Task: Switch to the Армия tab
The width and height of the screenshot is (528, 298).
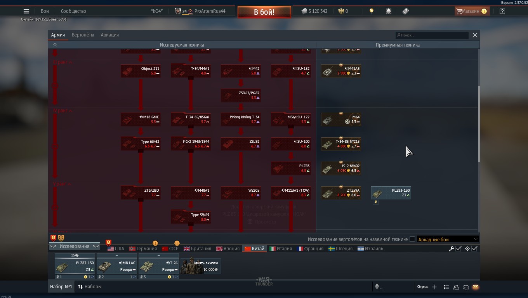Action: coord(58,35)
